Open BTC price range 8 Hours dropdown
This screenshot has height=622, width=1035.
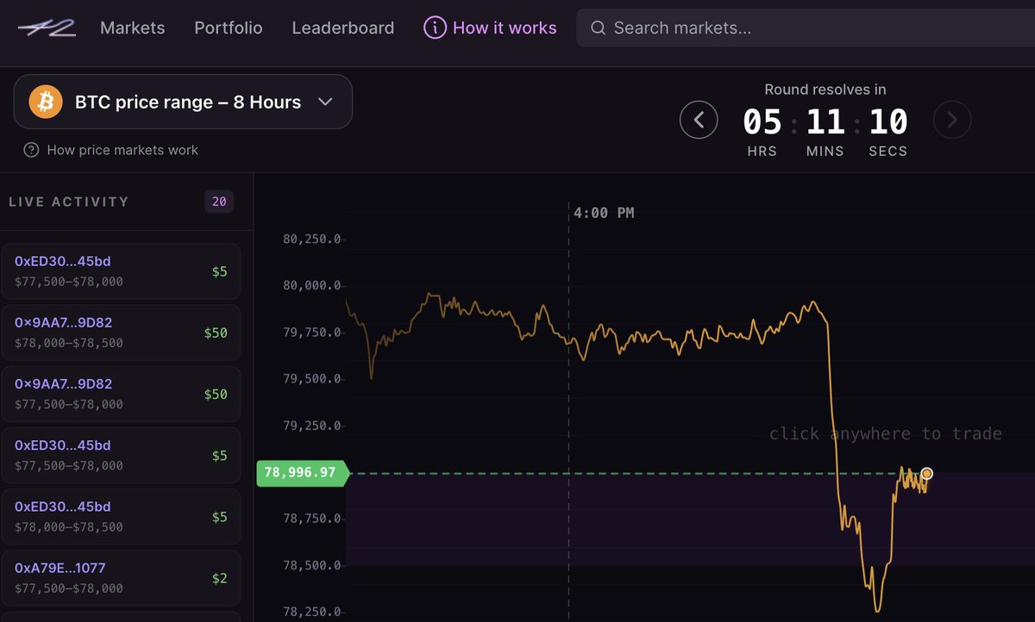pyautogui.click(x=183, y=102)
